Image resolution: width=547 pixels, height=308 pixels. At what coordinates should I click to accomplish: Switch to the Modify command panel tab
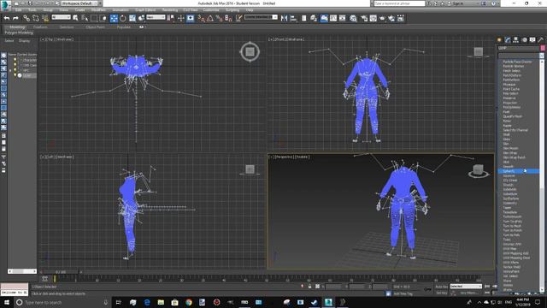coord(508,40)
